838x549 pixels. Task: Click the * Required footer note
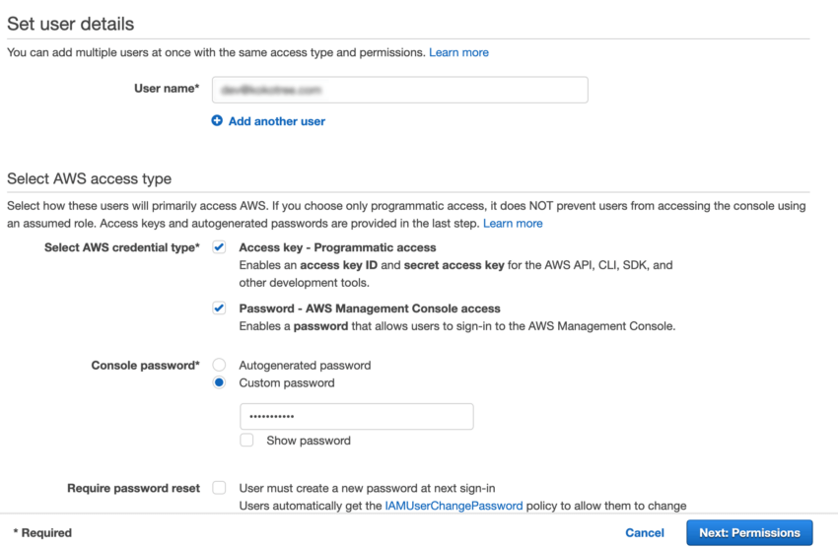(x=42, y=533)
